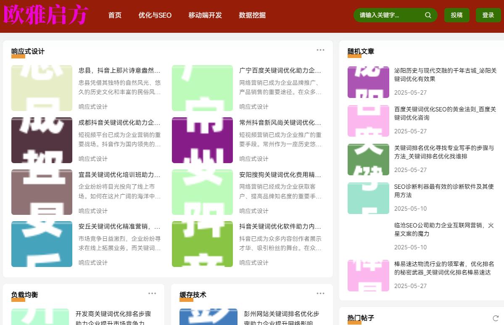
Task: Click thumbnail of the 常州抖音 article
Action: click(202, 140)
